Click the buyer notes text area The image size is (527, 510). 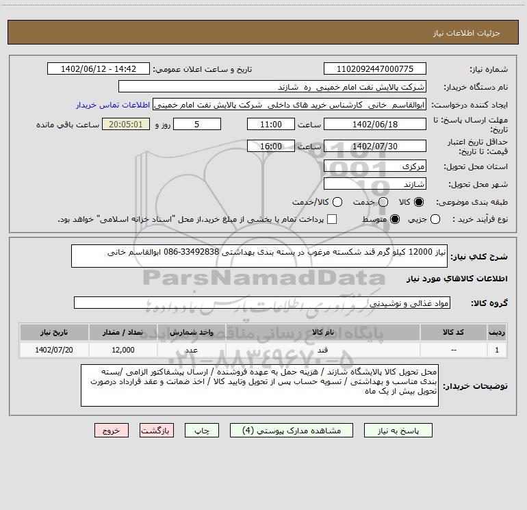click(x=259, y=385)
